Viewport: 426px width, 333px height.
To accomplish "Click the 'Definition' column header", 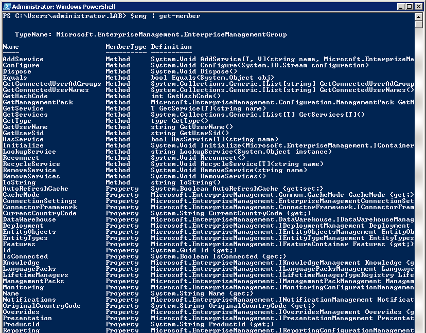I will [171, 47].
